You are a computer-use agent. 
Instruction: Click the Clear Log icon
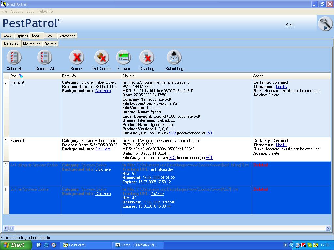tap(146, 57)
